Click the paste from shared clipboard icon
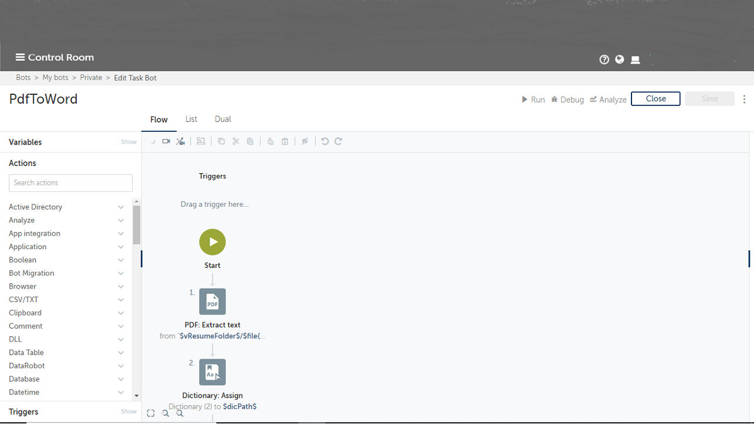 285,141
